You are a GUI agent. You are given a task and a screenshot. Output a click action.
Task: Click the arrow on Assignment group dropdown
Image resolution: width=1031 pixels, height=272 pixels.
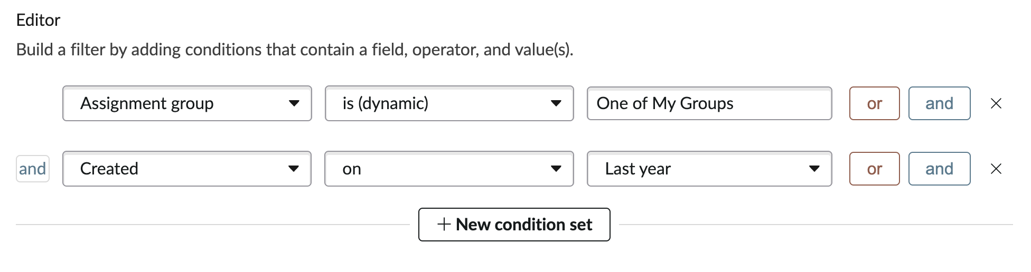(x=294, y=103)
